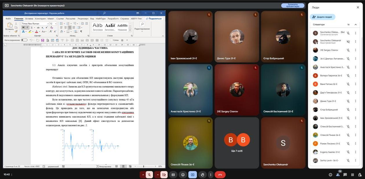Switch to the Вставка ribbon tab
Screen dimensions: 365x179
pyautogui.click(x=29, y=18)
